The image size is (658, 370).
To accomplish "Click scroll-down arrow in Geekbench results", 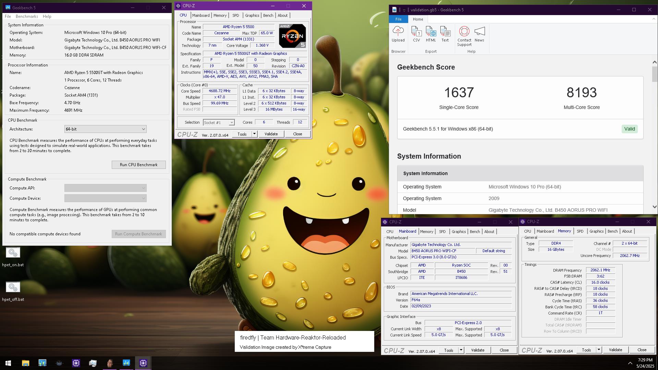I will click(x=654, y=207).
